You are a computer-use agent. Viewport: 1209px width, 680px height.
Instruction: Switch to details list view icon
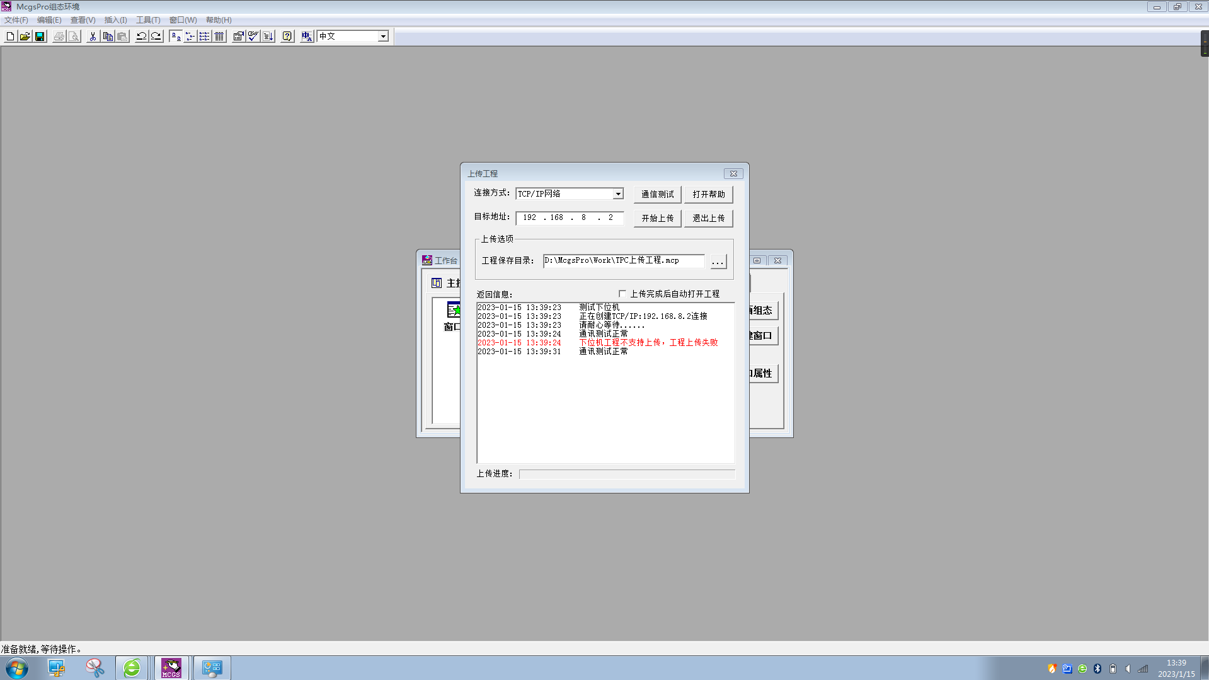[x=219, y=37]
